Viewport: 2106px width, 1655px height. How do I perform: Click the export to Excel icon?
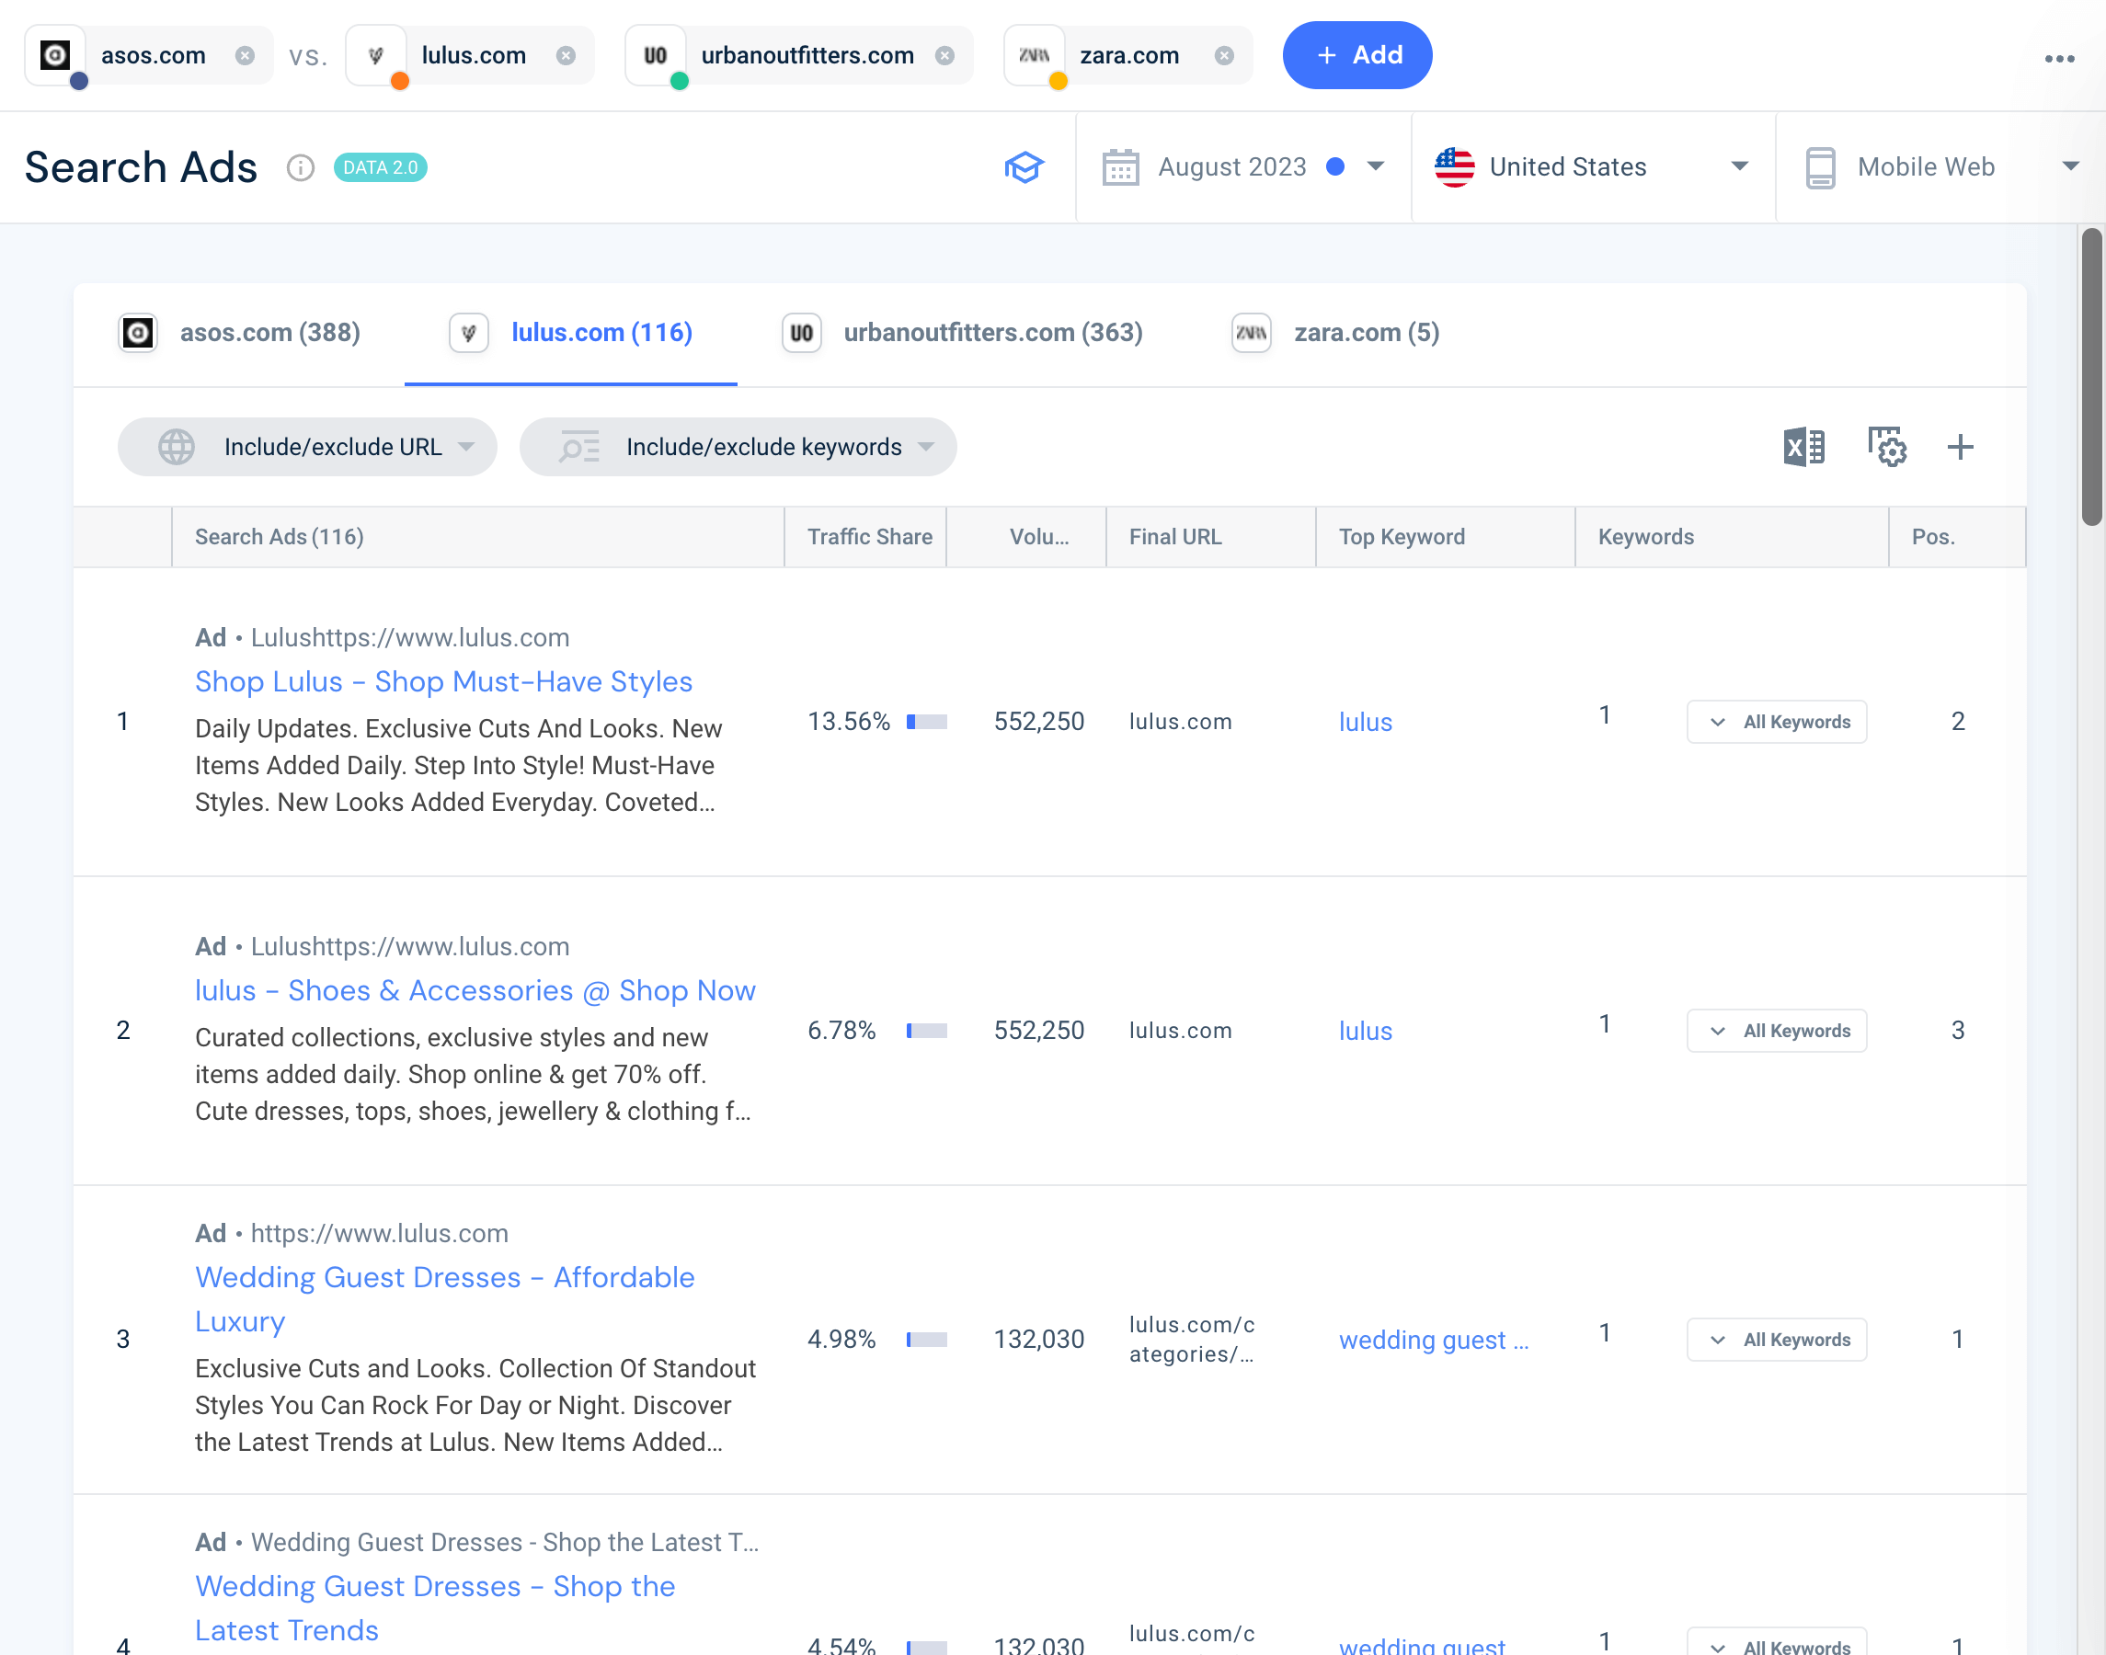(1807, 446)
